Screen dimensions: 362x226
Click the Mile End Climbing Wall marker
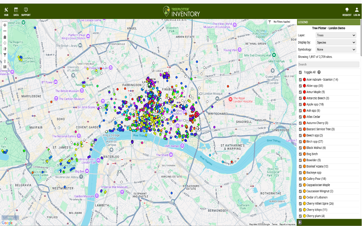click(x=274, y=55)
